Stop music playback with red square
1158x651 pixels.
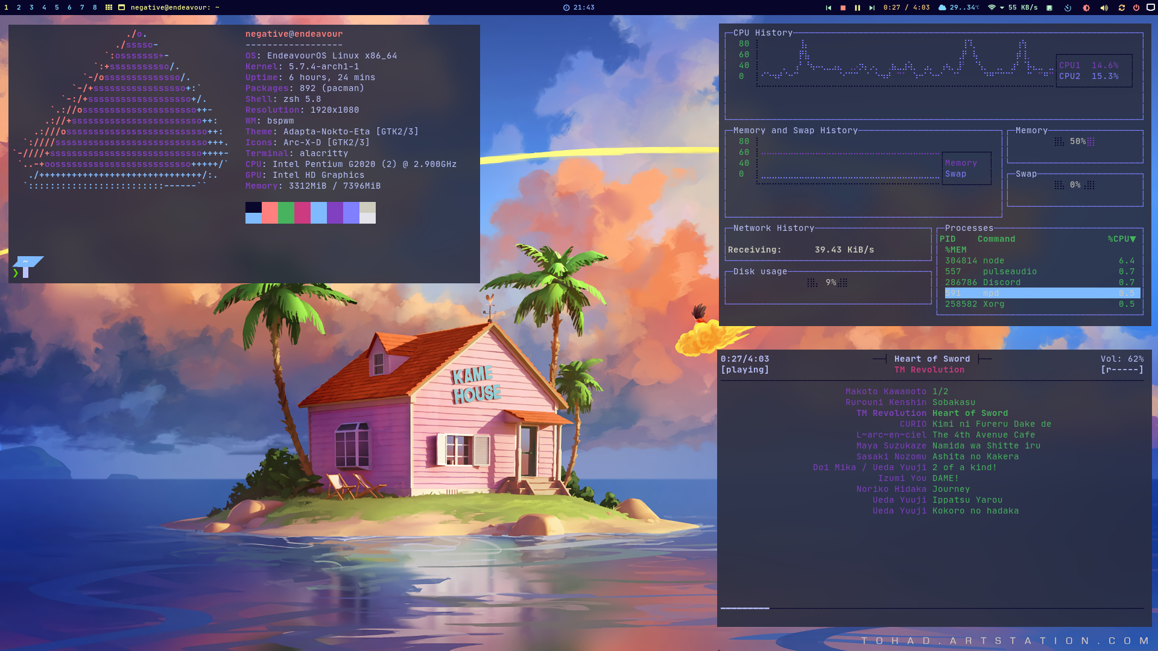(x=843, y=8)
